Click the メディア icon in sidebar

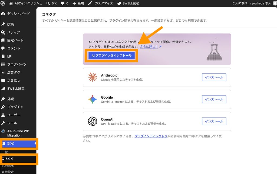tap(3, 32)
